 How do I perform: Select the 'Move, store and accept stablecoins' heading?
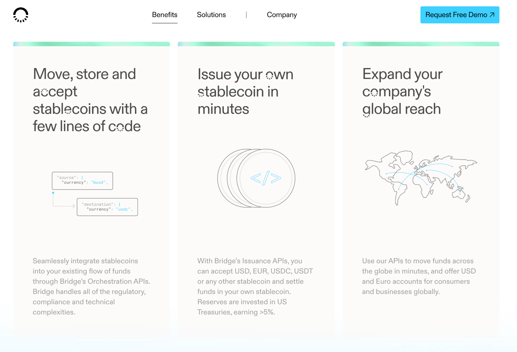coord(90,100)
